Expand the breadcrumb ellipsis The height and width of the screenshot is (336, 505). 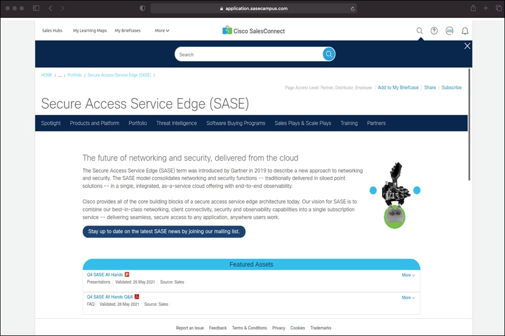60,75
